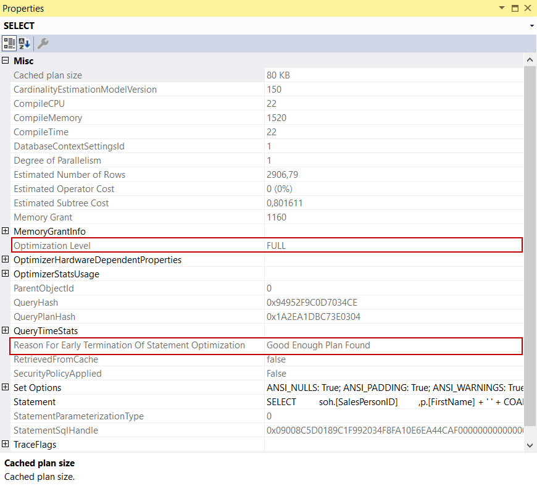Viewport: 537px width, 491px height.
Task: Click the scrollbar up arrow
Action: 530,60
